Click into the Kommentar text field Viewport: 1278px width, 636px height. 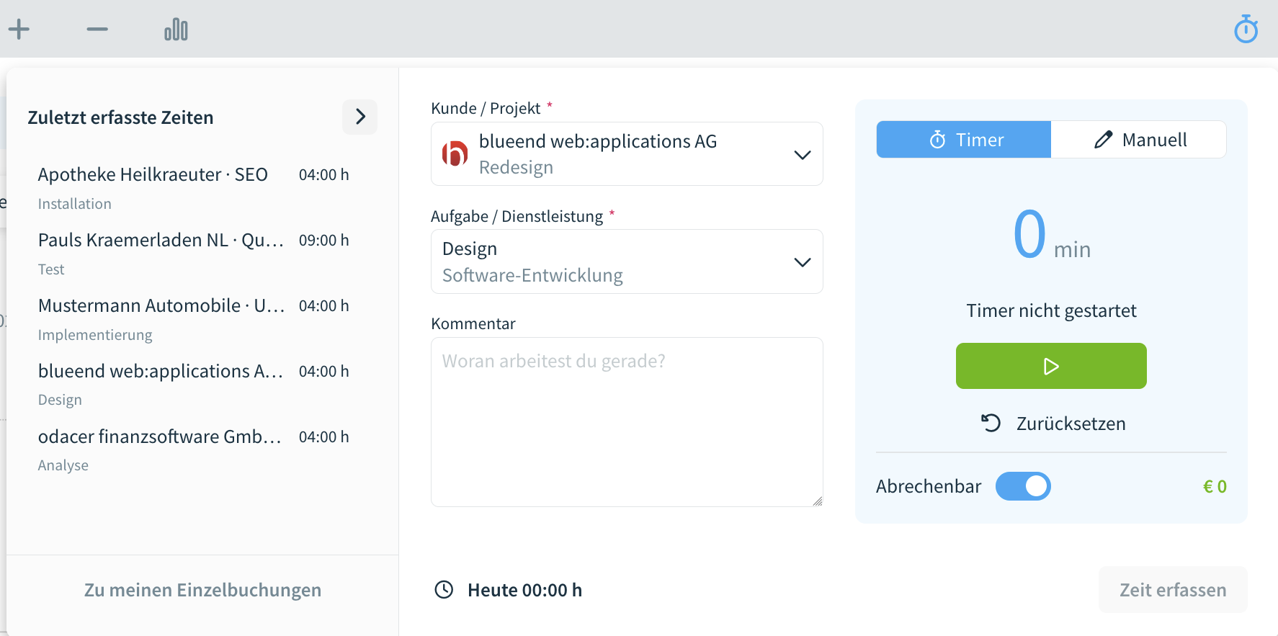627,422
